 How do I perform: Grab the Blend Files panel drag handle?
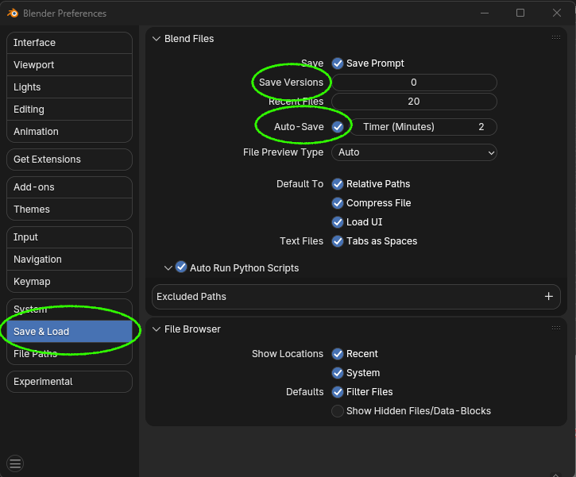coord(556,37)
